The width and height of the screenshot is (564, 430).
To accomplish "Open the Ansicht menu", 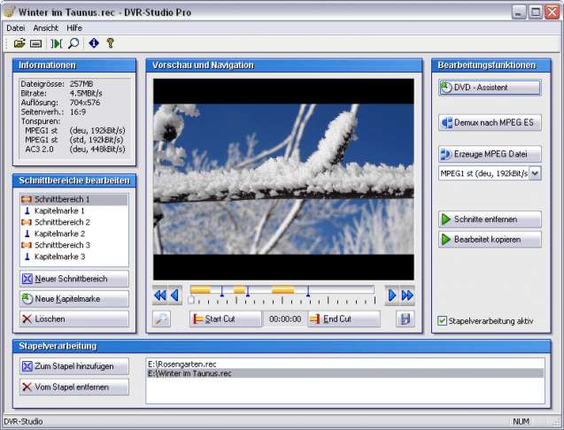I will (x=46, y=28).
